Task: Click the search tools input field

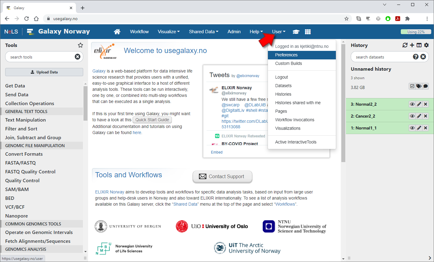Action: point(40,57)
